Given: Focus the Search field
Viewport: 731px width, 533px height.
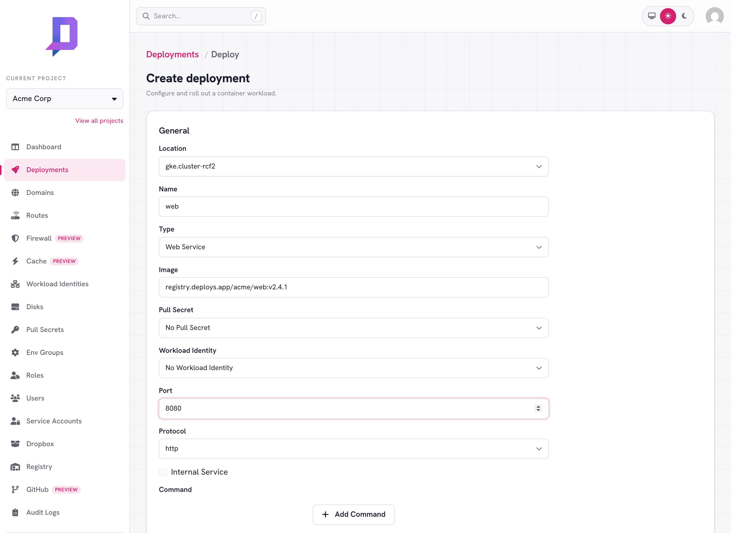Looking at the screenshot, I should (201, 16).
